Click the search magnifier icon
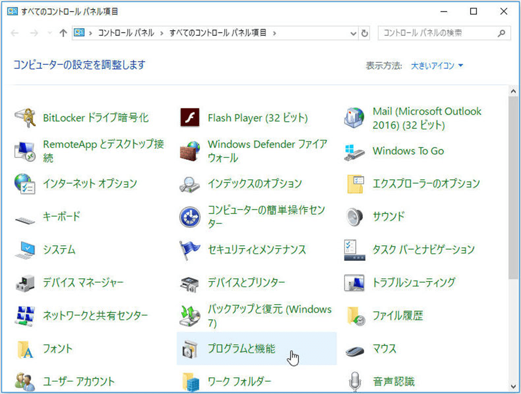Screen dimensions: 521x394 click(x=501, y=33)
